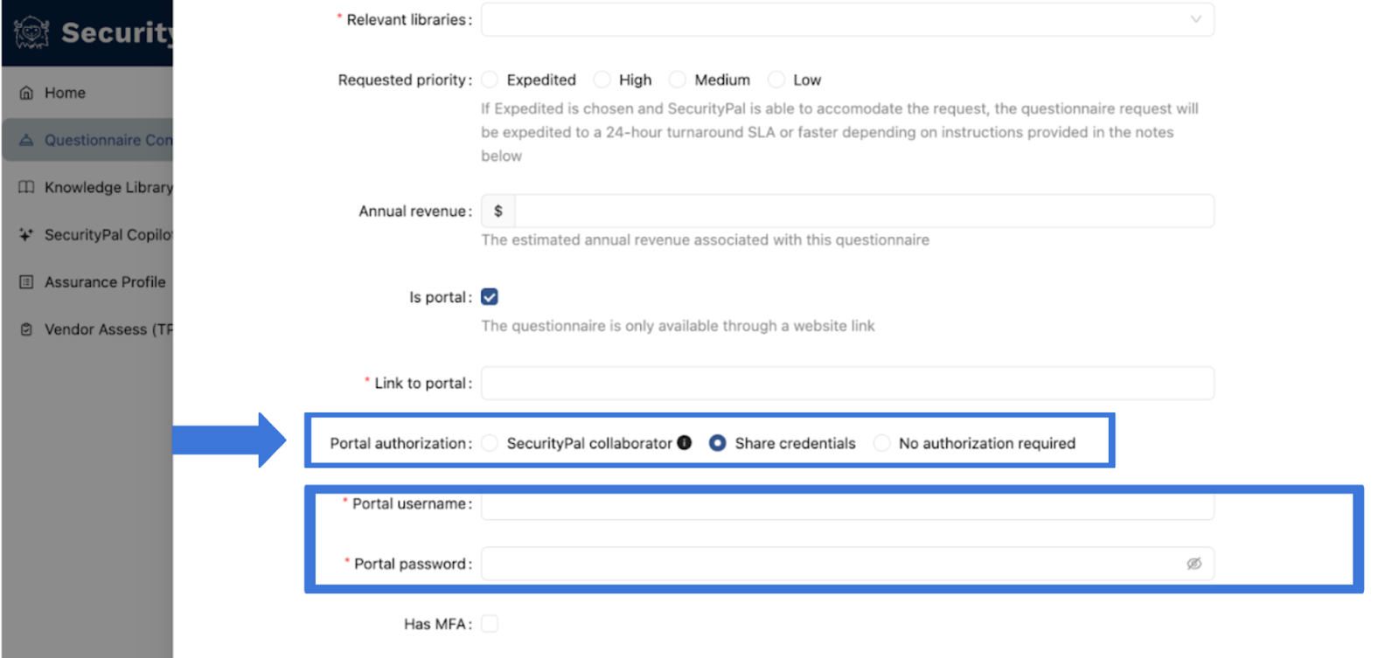The image size is (1399, 658).
Task: Select No authorization required option
Action: pyautogui.click(x=882, y=443)
